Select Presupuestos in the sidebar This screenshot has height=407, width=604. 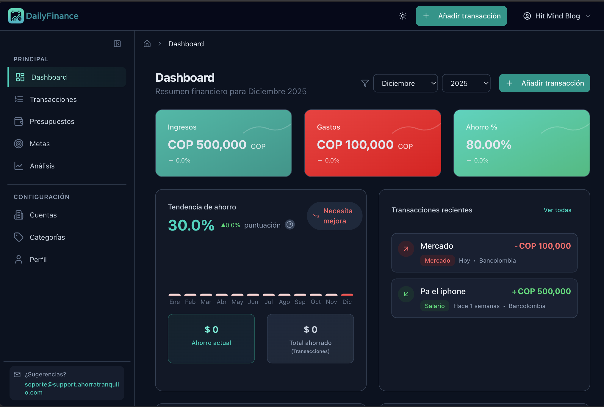[52, 121]
